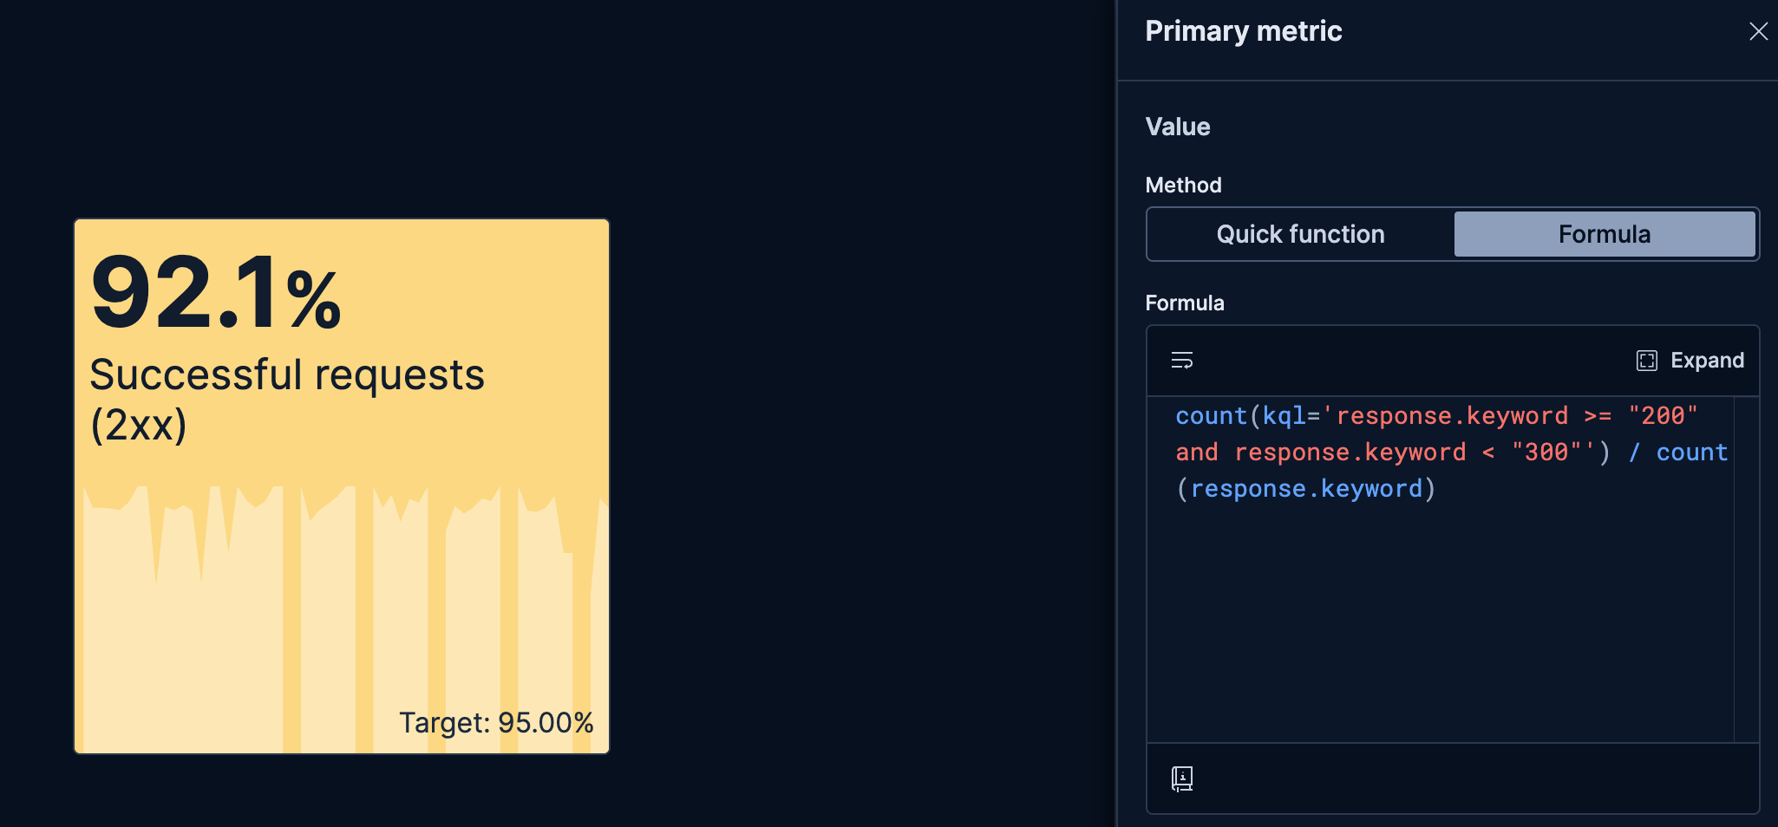Image resolution: width=1778 pixels, height=827 pixels.
Task: Dismiss the Primary metric flyout with the X
Action: (1759, 31)
